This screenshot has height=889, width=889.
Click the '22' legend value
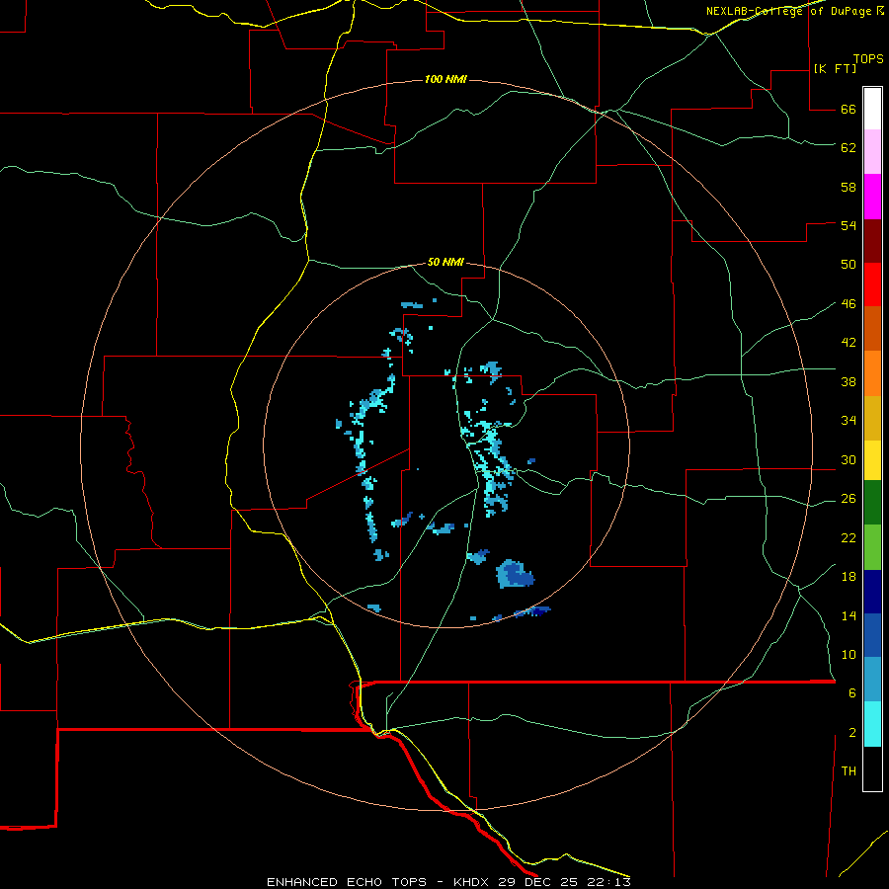click(x=849, y=538)
